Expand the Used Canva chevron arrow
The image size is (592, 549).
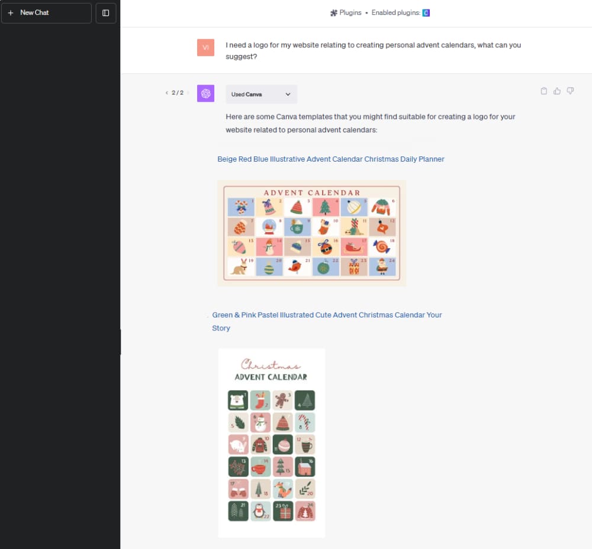[287, 94]
